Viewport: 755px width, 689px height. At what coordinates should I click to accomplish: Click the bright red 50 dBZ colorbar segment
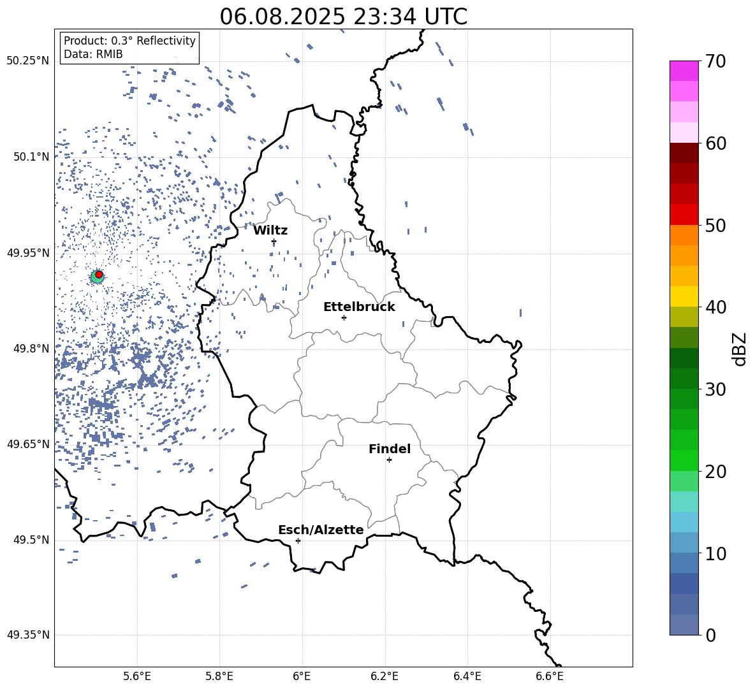coord(684,215)
